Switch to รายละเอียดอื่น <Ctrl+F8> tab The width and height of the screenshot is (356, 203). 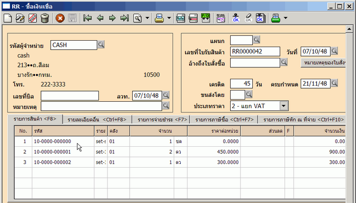point(97,119)
